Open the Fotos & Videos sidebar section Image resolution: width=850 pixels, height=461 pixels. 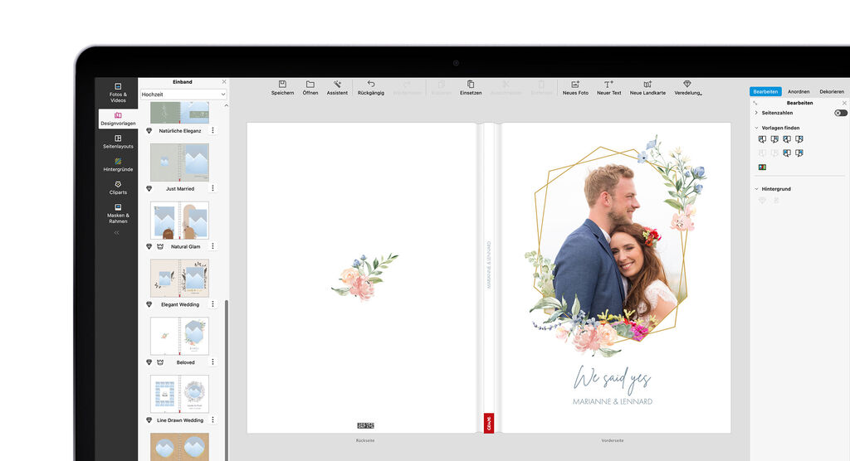tap(118, 93)
